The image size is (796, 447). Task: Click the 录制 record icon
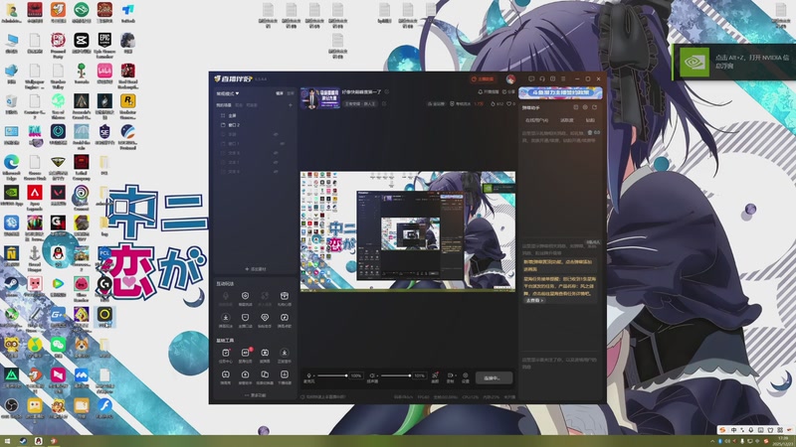pos(450,377)
